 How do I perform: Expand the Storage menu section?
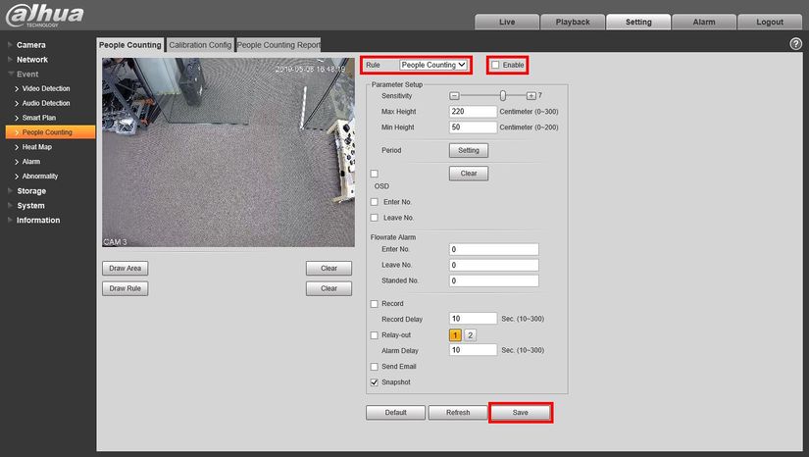tap(31, 191)
